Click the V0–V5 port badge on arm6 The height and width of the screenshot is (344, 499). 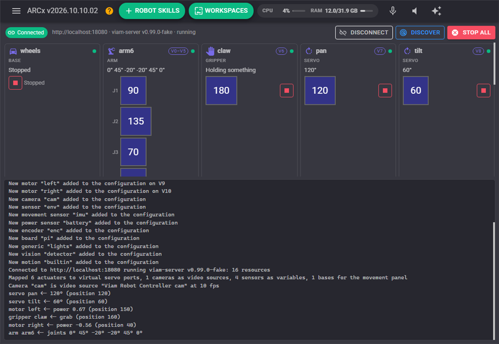click(x=178, y=51)
